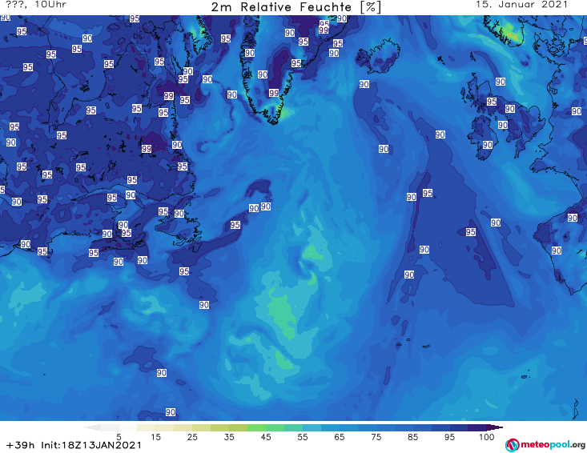The image size is (587, 453).
Task: Click the '95' value on the colour scale
Action: (449, 436)
